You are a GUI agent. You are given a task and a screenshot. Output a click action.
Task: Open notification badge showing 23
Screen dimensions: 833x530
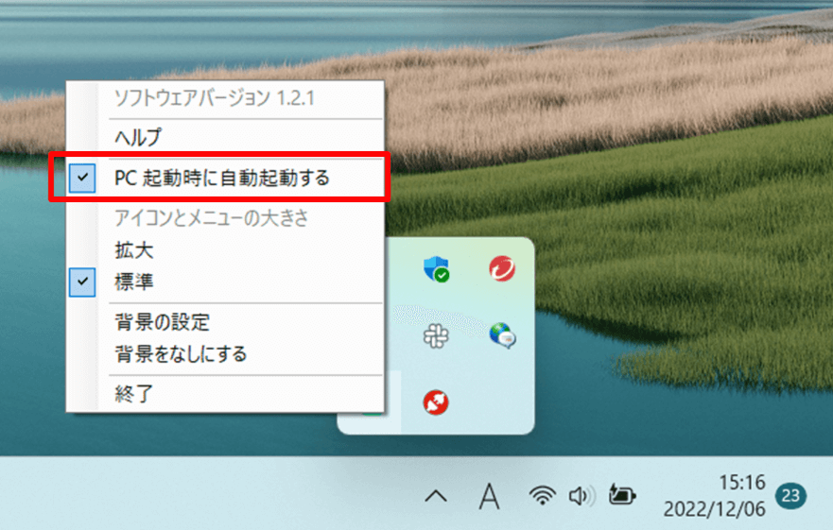790,495
